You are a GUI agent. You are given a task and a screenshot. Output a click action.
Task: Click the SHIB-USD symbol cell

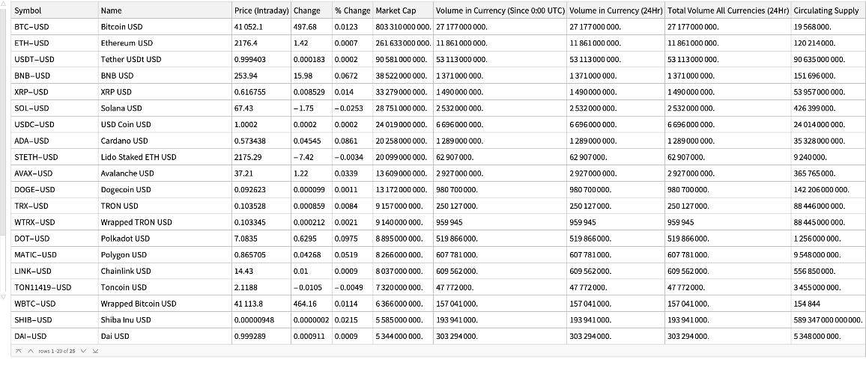click(33, 320)
